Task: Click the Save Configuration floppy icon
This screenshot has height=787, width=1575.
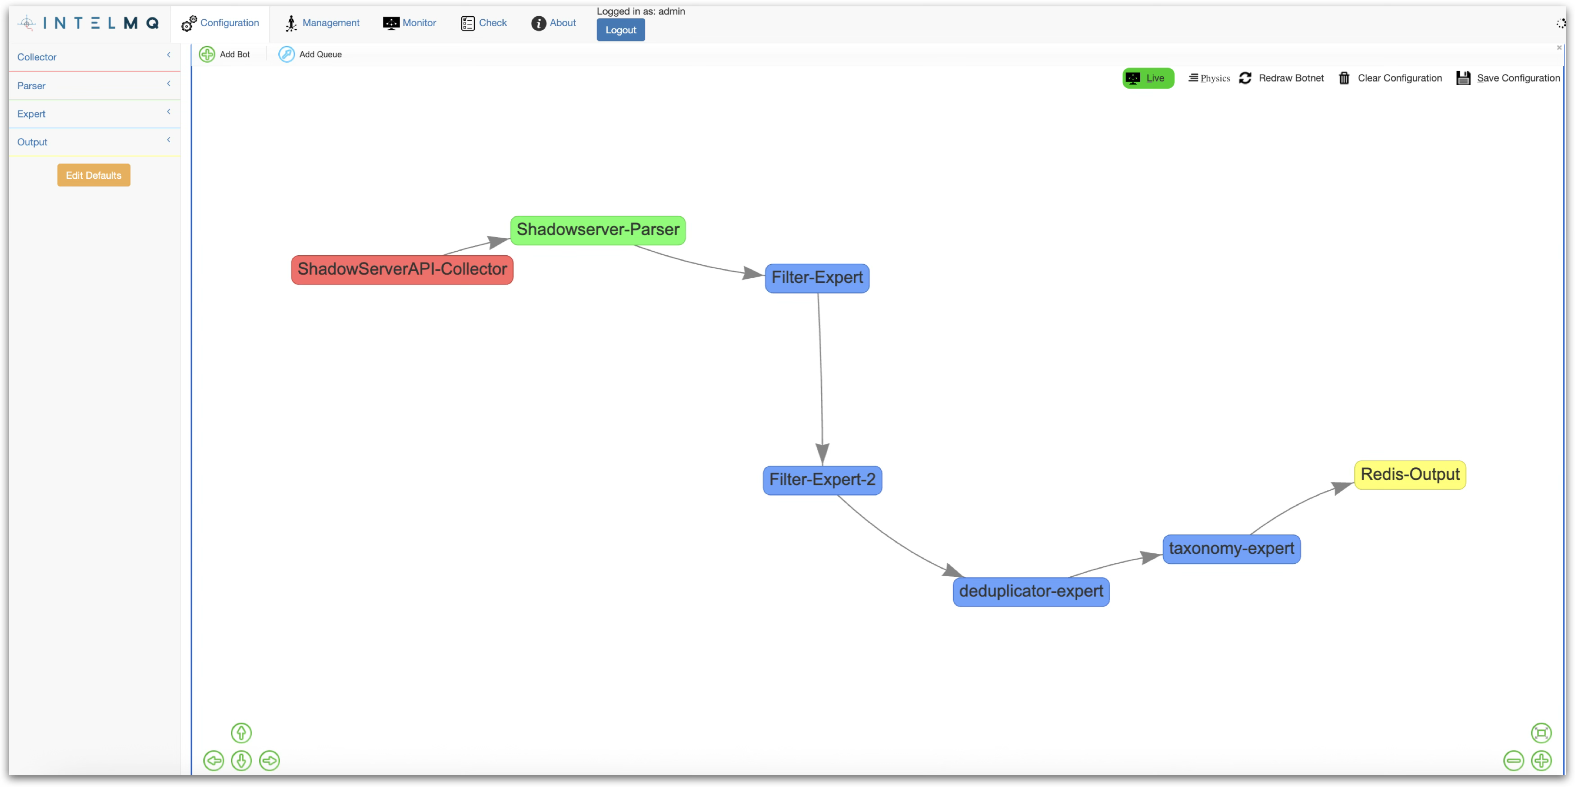Action: coord(1463,78)
